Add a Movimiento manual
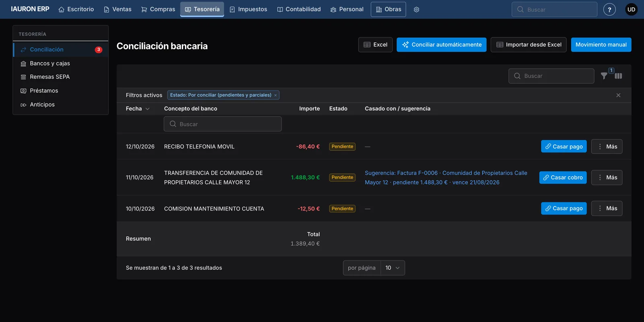The image size is (644, 322). point(601,45)
